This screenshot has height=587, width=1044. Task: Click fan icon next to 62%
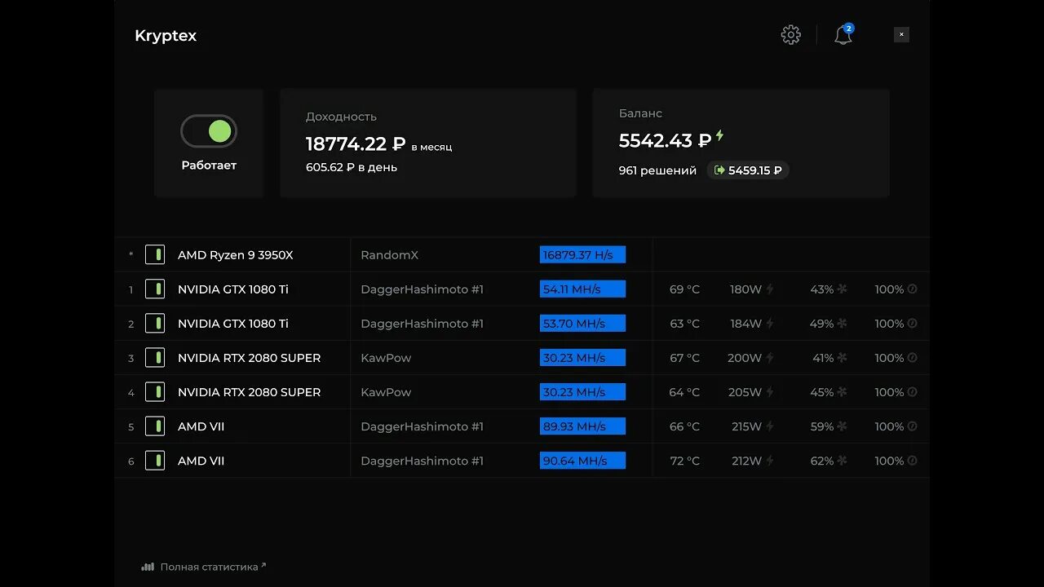click(842, 461)
